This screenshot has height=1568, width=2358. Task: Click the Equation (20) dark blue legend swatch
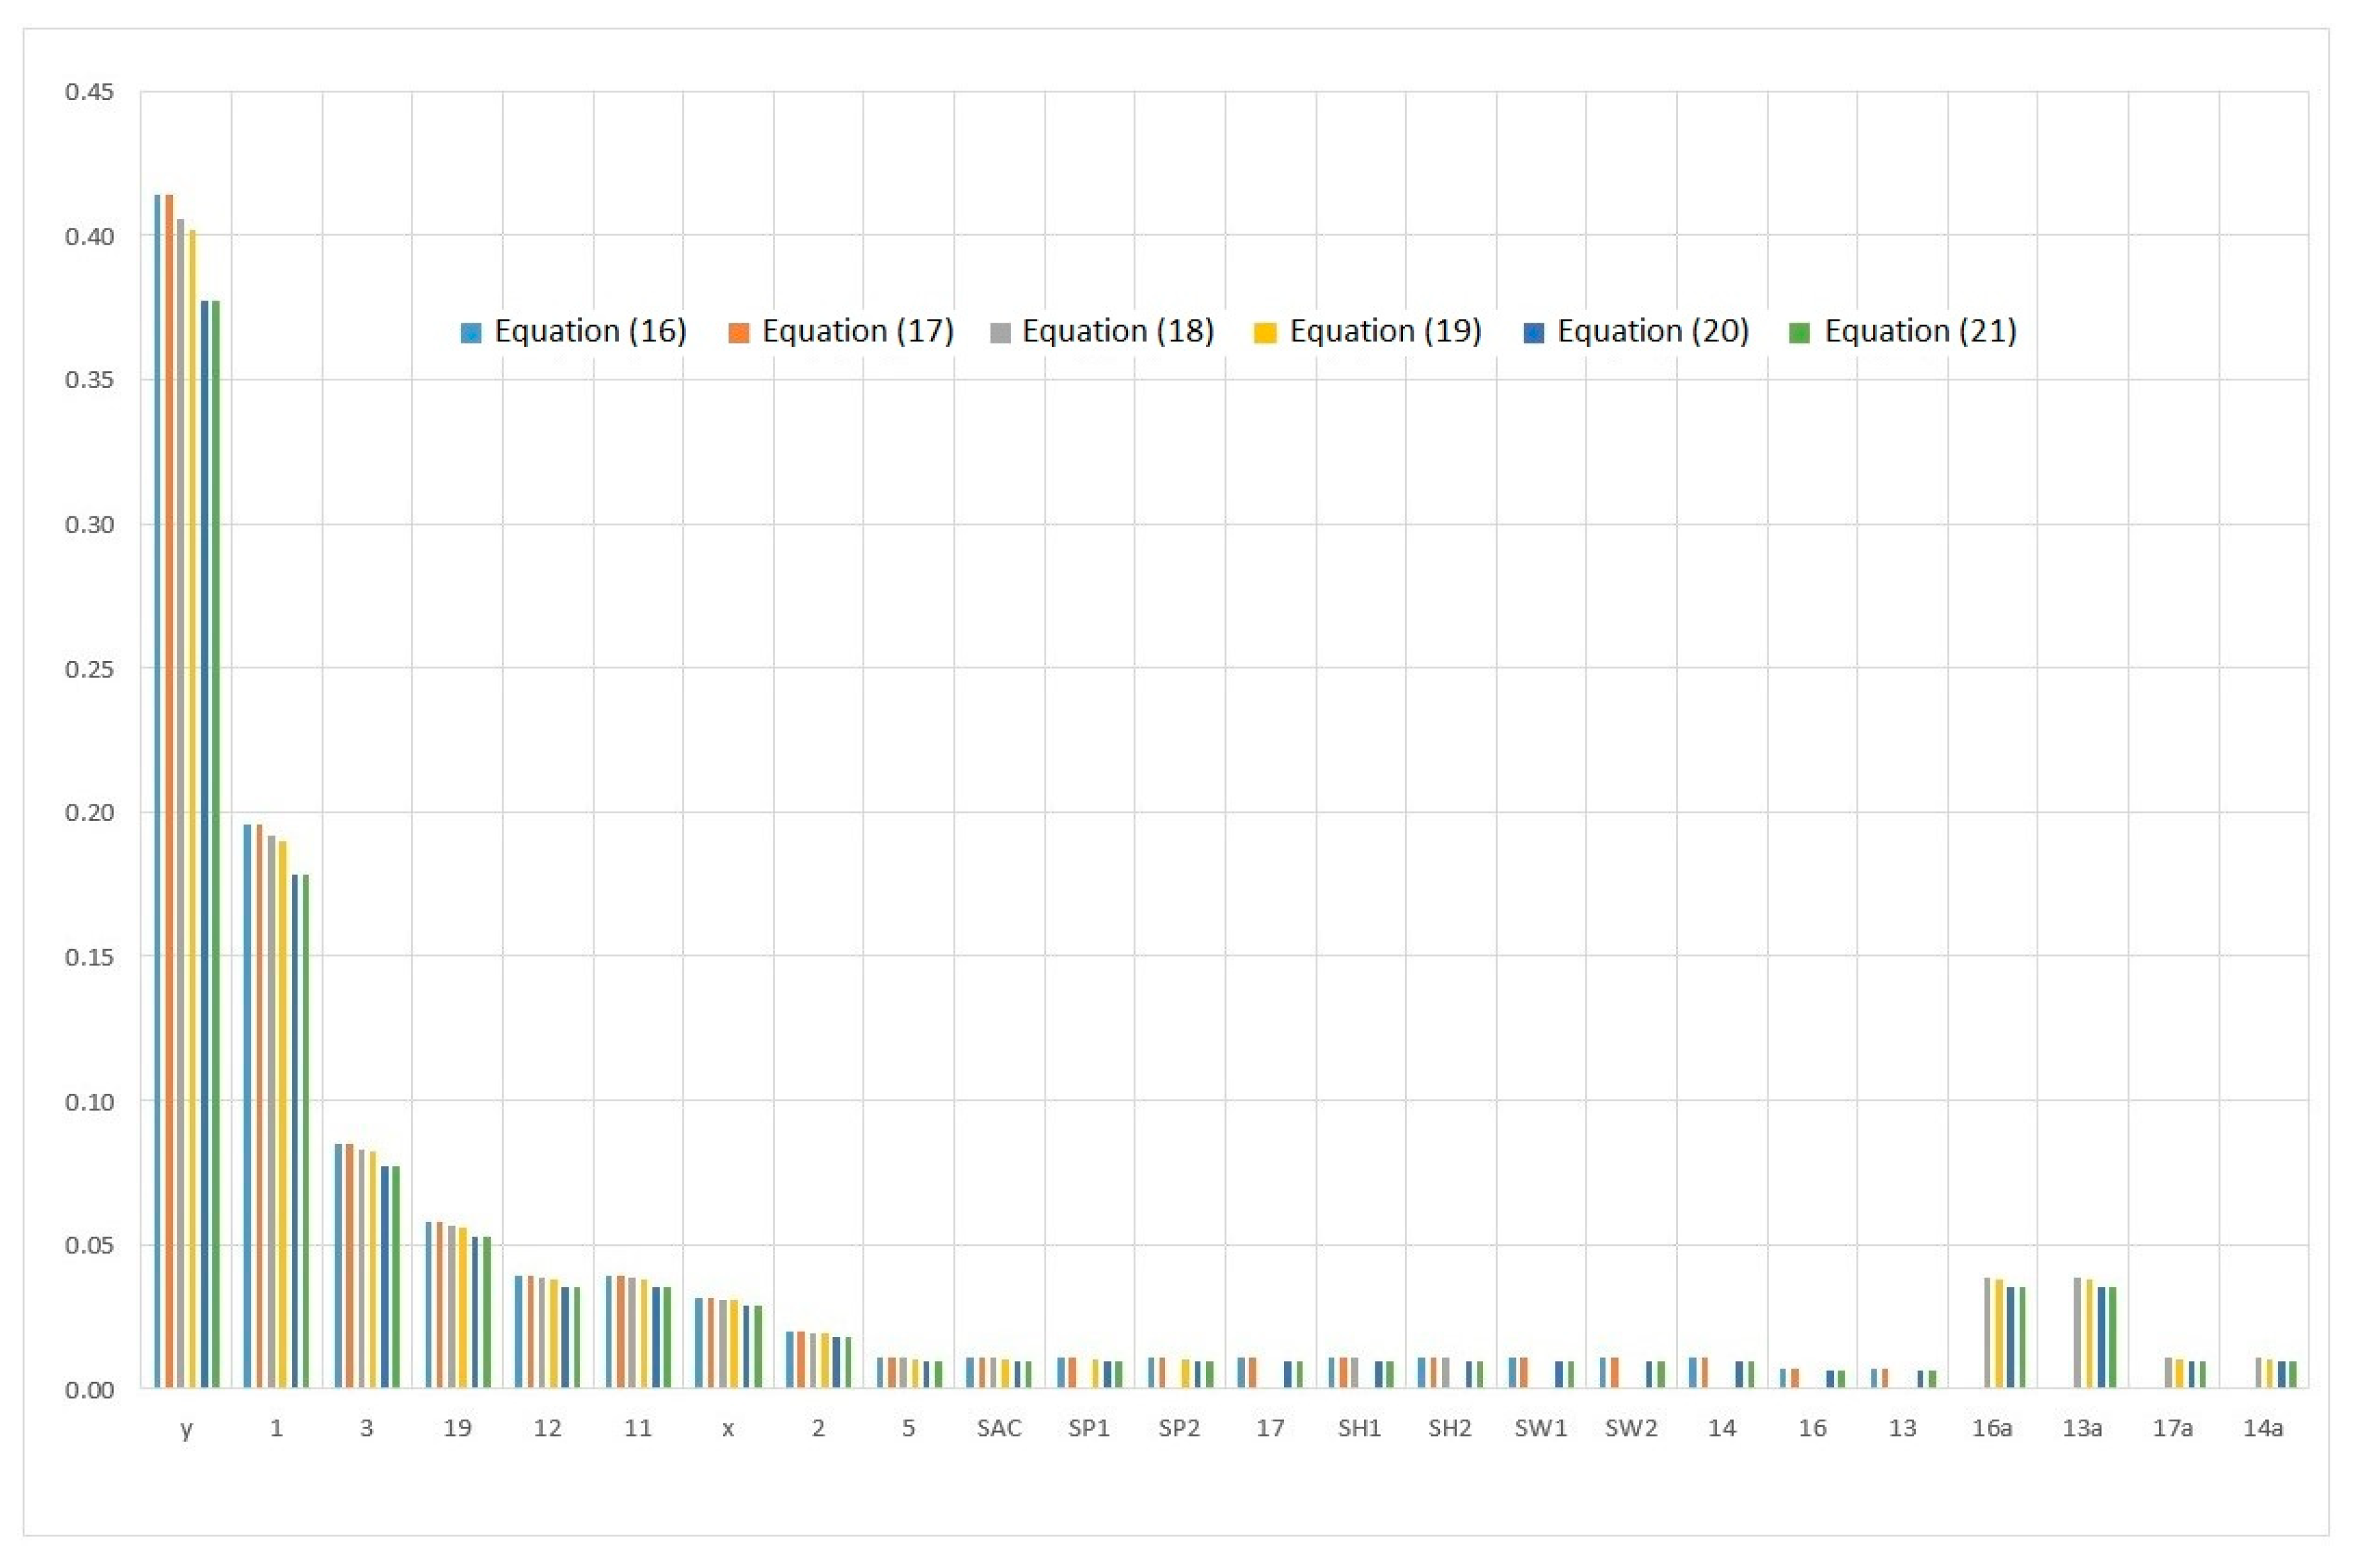point(1534,333)
